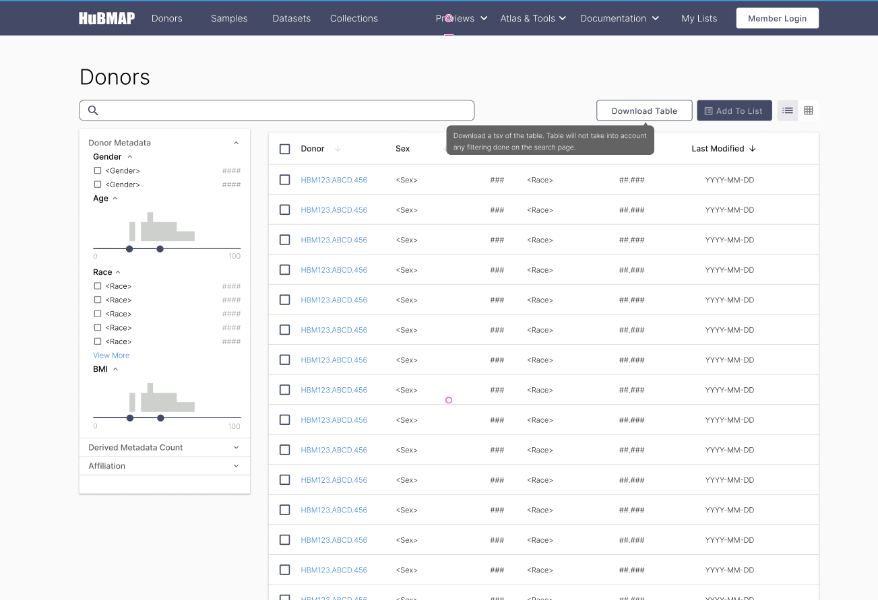878x600 pixels.
Task: Sort by the Last Modified column arrow
Action: coord(753,148)
